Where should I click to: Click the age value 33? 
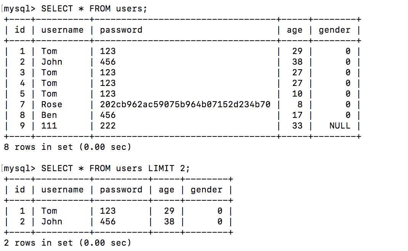coord(297,126)
